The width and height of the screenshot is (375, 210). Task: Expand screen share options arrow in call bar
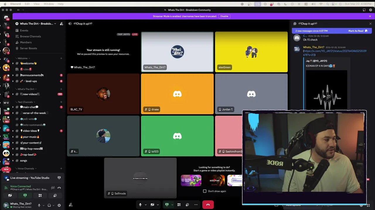click(x=172, y=205)
